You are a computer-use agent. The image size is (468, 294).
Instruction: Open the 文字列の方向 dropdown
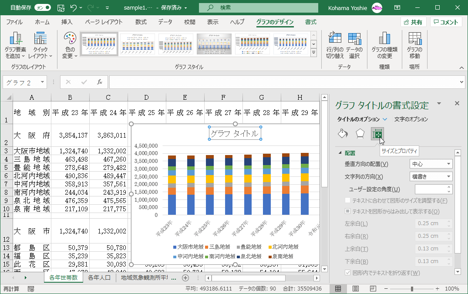pos(431,176)
